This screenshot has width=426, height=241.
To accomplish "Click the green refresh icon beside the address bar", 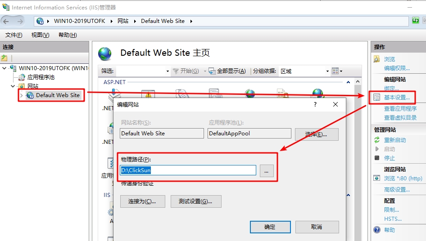I will pos(415,20).
